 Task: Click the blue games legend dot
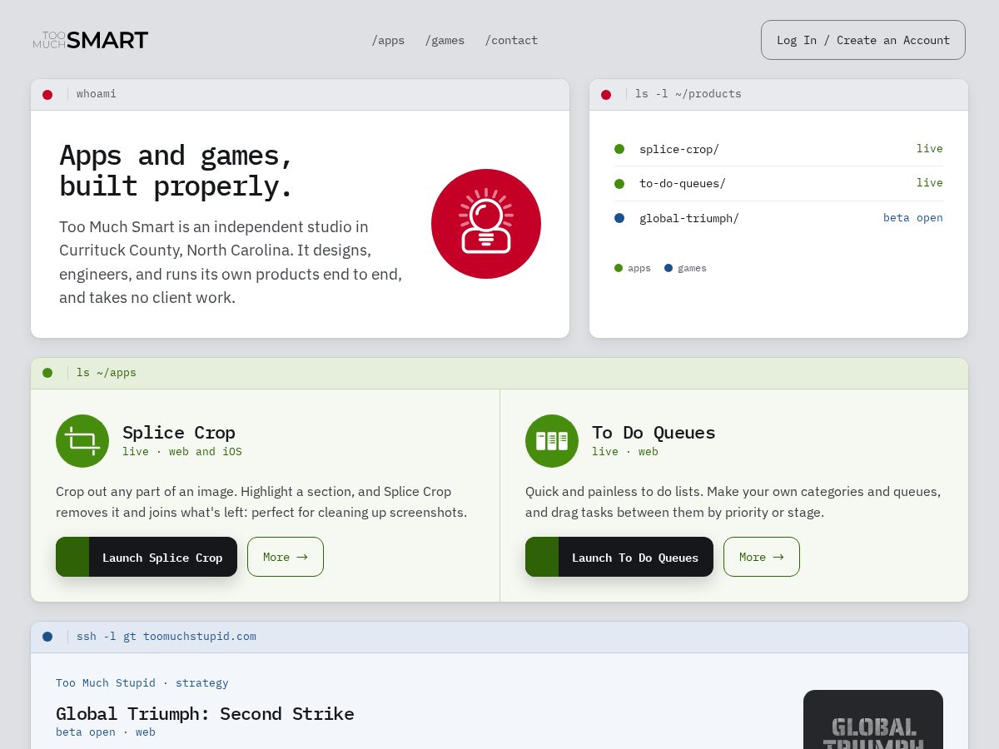(x=668, y=268)
